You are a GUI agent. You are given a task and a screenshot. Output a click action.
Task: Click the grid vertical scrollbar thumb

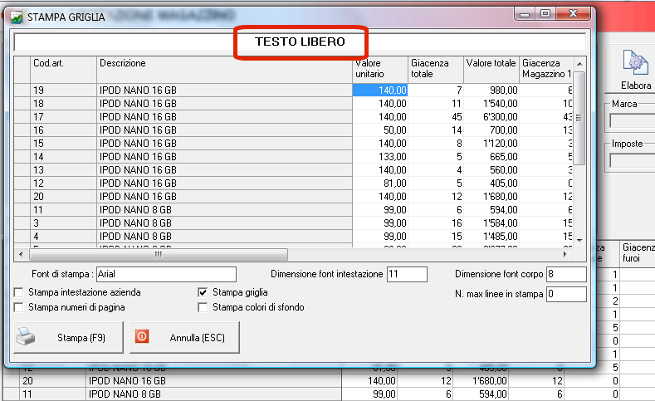[579, 118]
